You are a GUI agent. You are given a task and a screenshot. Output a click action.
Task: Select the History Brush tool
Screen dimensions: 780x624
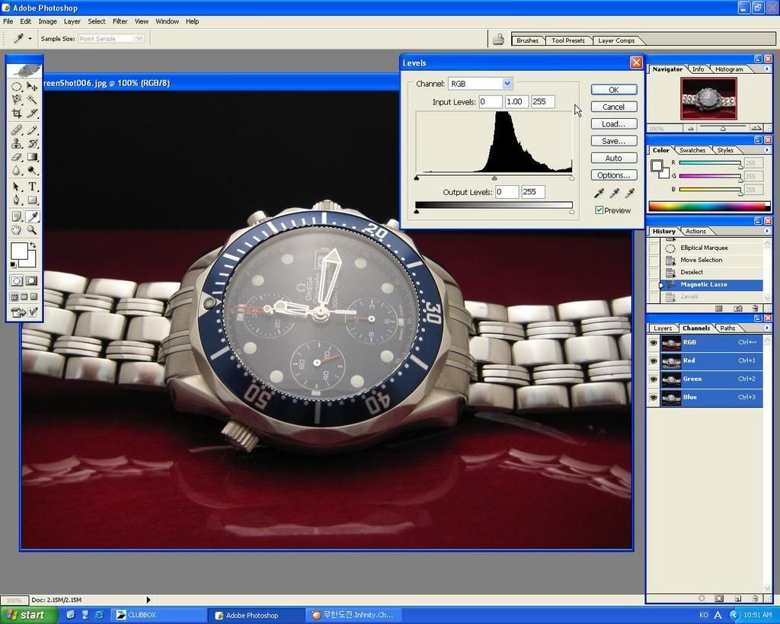32,144
